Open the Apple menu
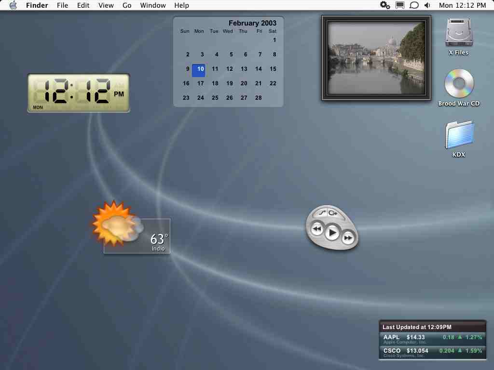494x370 pixels. point(13,5)
